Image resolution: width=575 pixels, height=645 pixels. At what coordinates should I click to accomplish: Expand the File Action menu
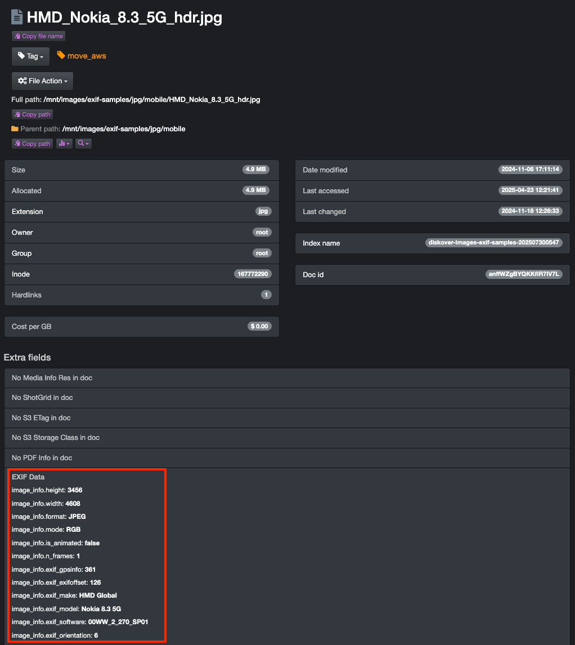tap(42, 81)
